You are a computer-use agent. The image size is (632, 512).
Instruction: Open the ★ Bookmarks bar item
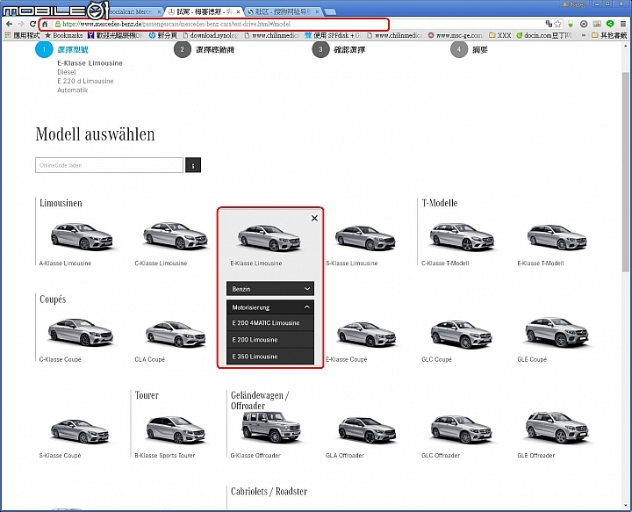[x=64, y=35]
